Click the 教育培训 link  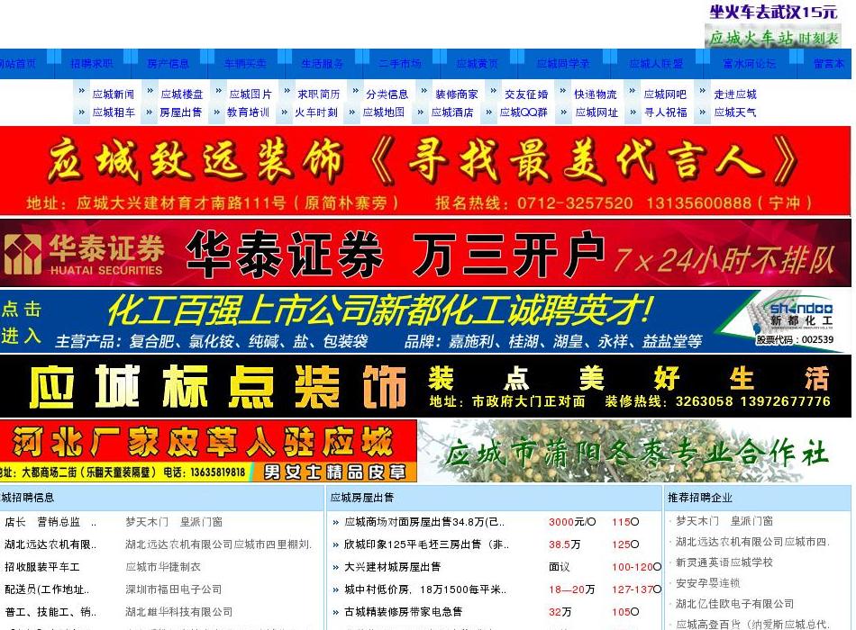click(x=249, y=112)
